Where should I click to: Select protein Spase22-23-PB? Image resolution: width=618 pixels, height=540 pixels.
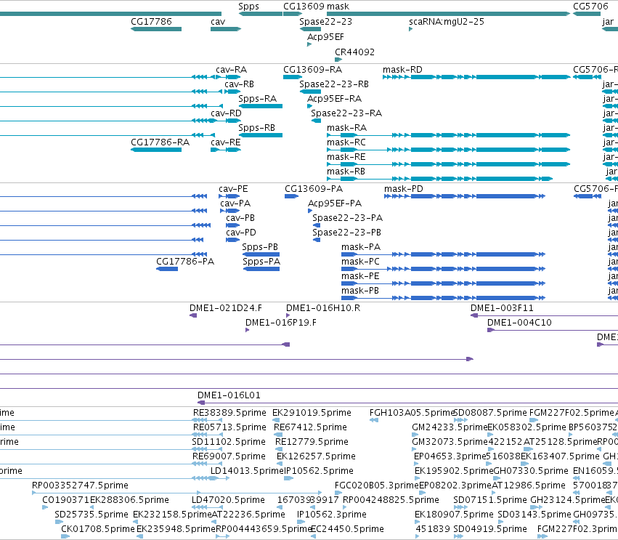tap(347, 233)
